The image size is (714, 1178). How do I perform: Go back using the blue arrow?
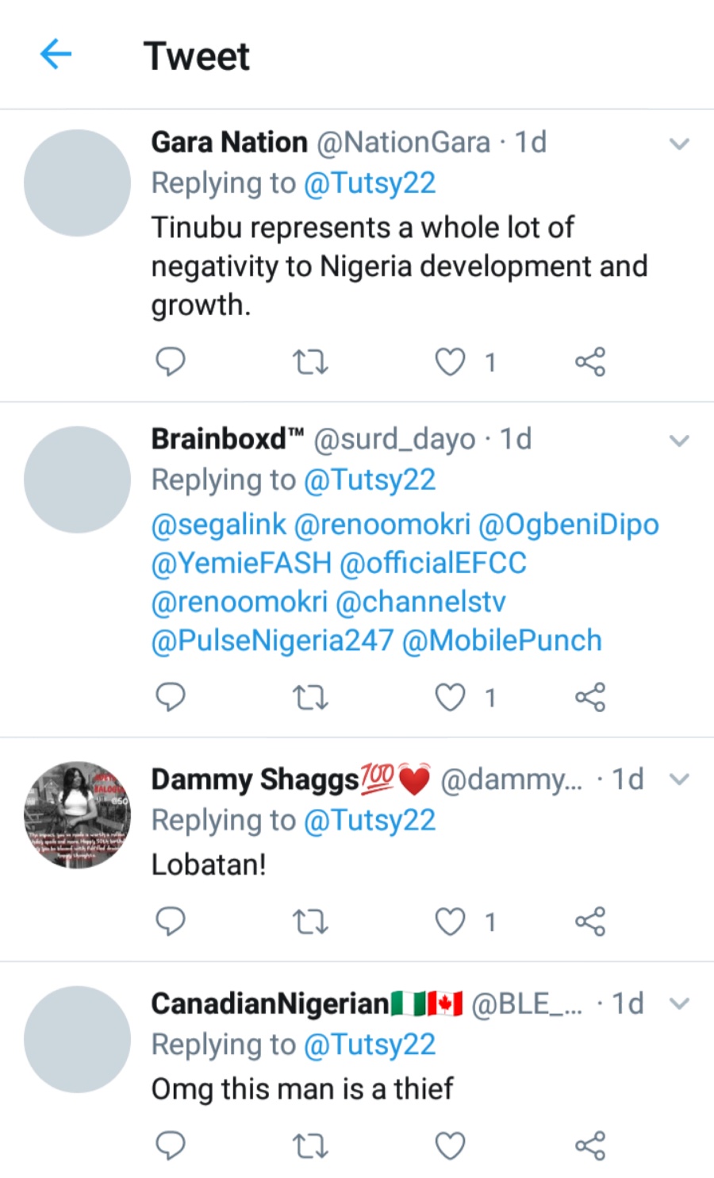point(56,55)
